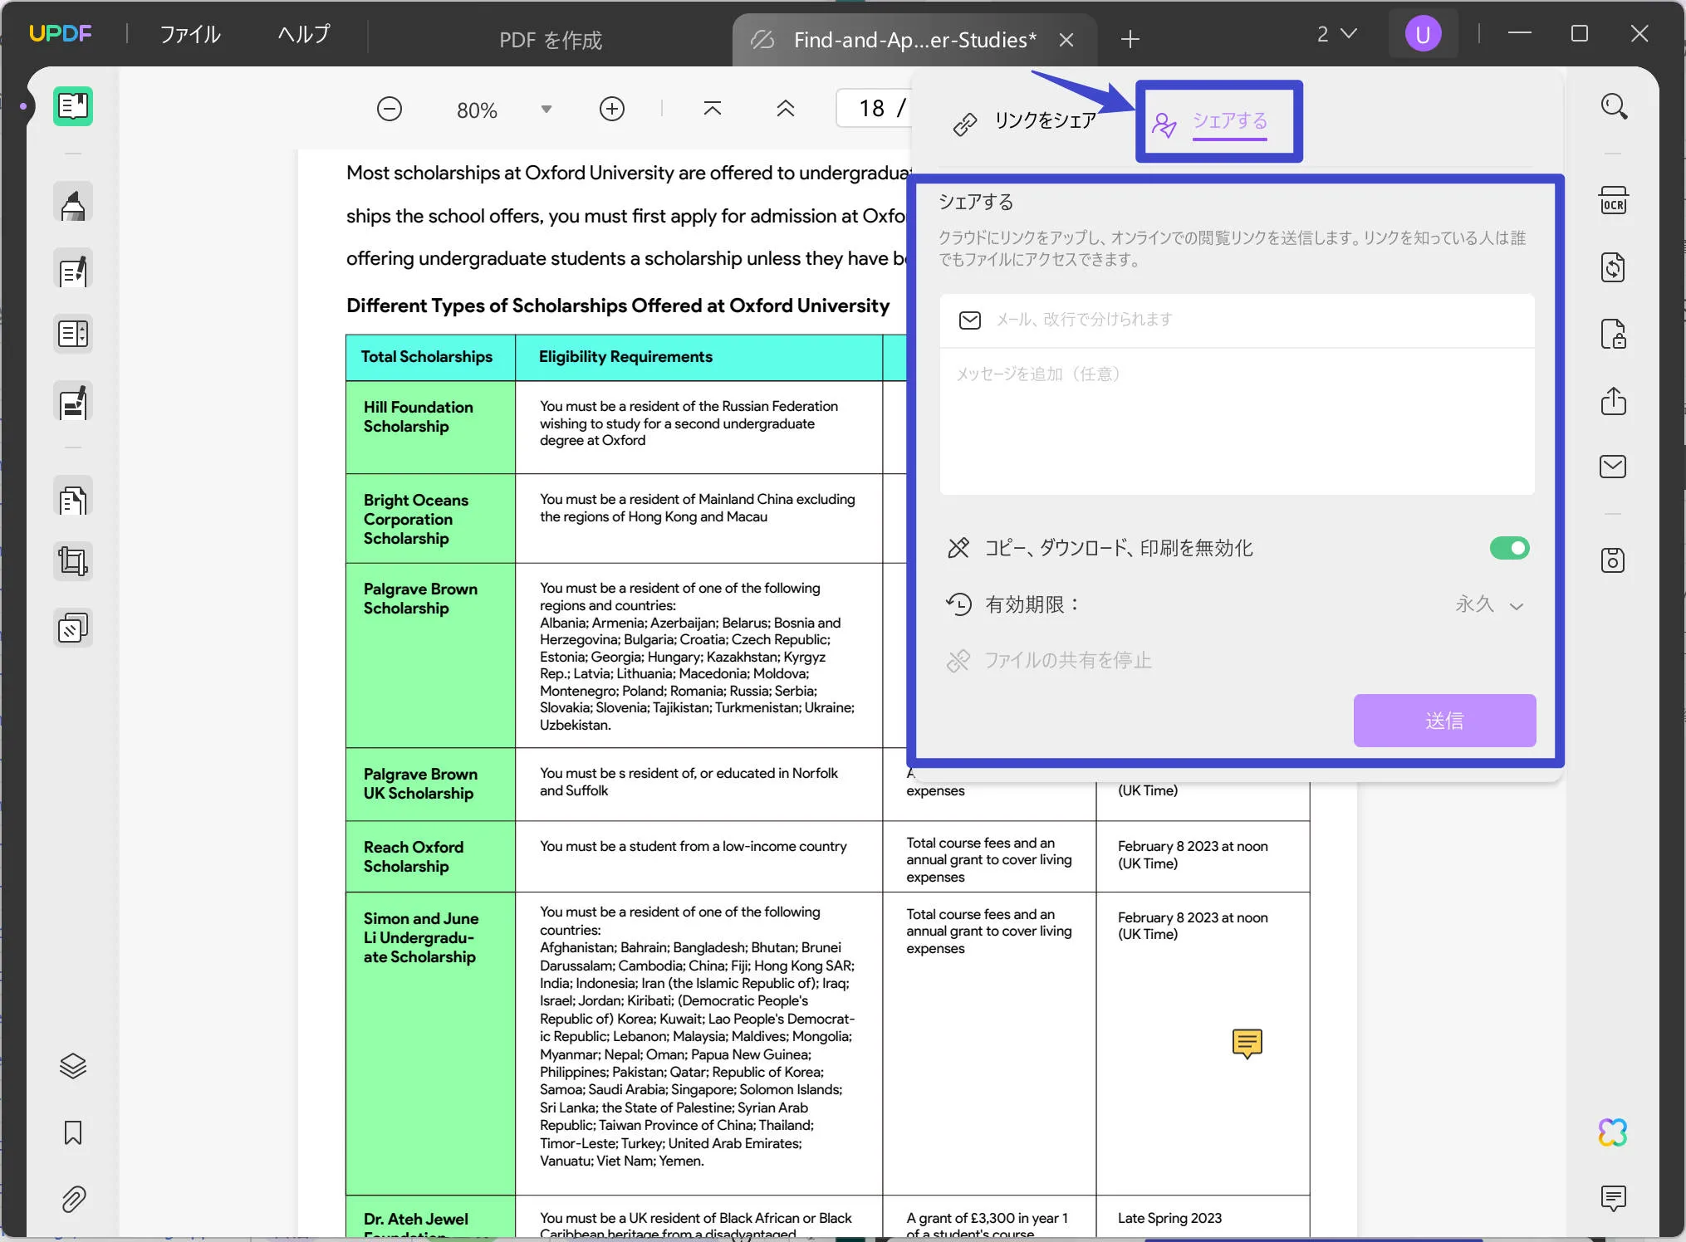
Task: Zoom out with the minus button
Action: tap(389, 109)
